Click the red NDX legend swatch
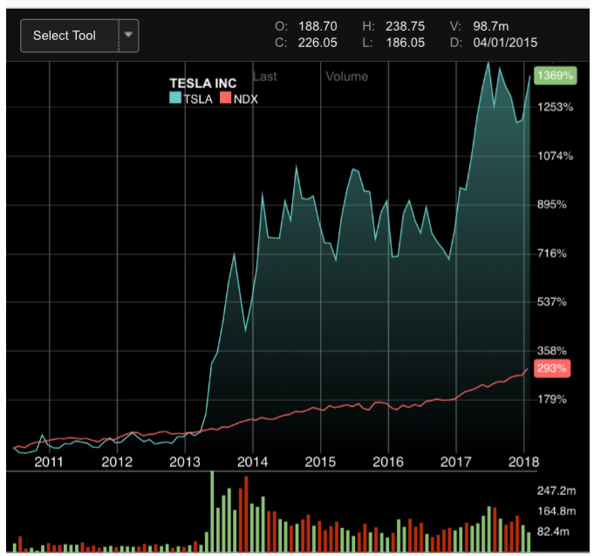The image size is (594, 556). click(x=225, y=98)
